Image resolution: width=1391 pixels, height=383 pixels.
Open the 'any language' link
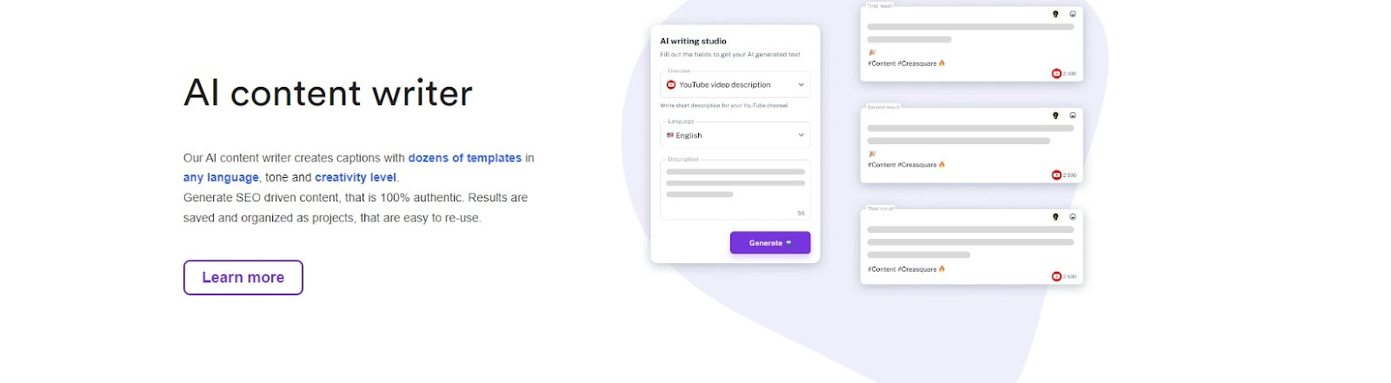(x=221, y=177)
